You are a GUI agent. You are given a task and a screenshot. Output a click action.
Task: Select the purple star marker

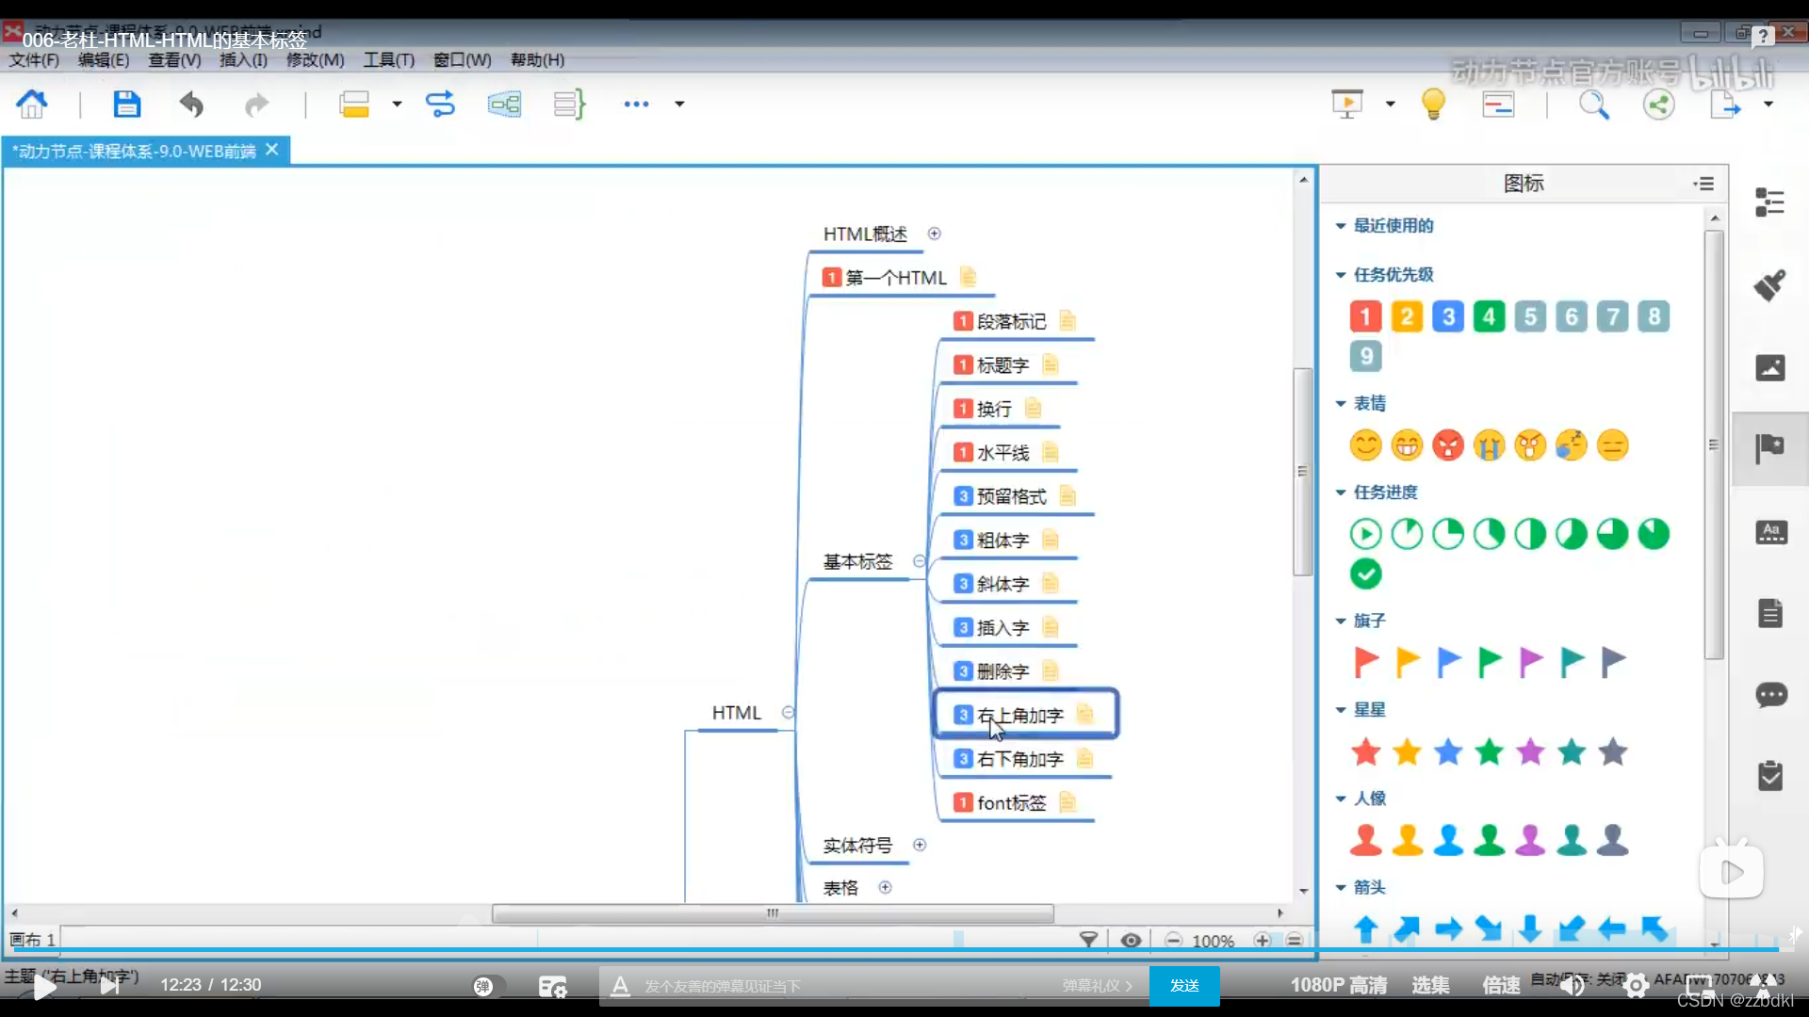pos(1530,751)
